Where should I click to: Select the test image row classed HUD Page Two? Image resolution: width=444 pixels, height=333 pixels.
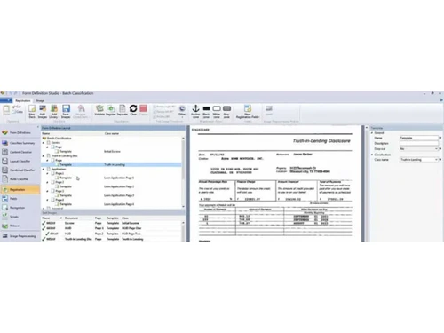[x=112, y=234]
